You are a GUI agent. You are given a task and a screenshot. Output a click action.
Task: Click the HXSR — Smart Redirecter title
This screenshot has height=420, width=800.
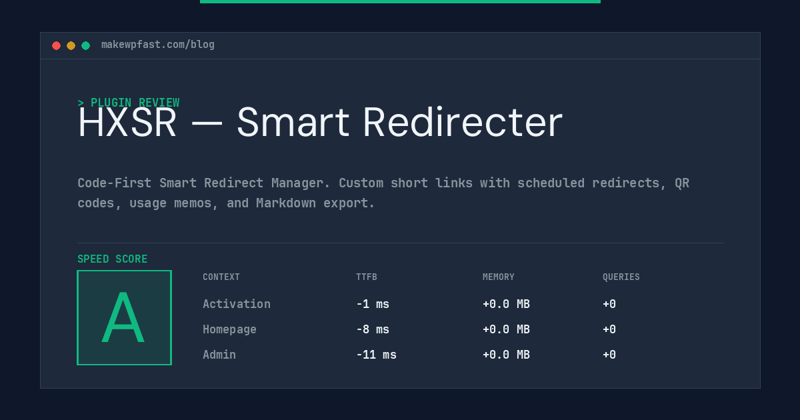(320, 123)
